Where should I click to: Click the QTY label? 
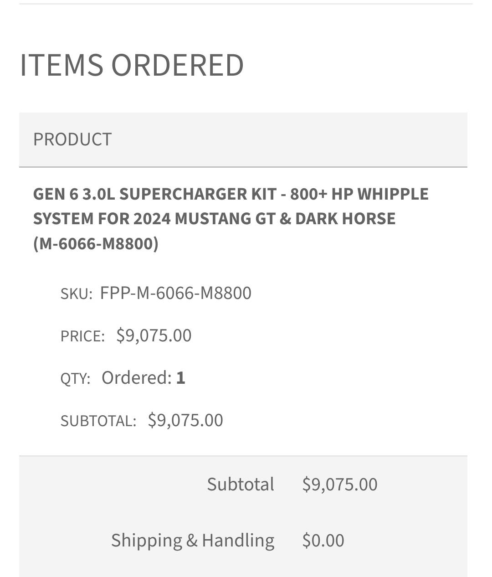pyautogui.click(x=75, y=379)
